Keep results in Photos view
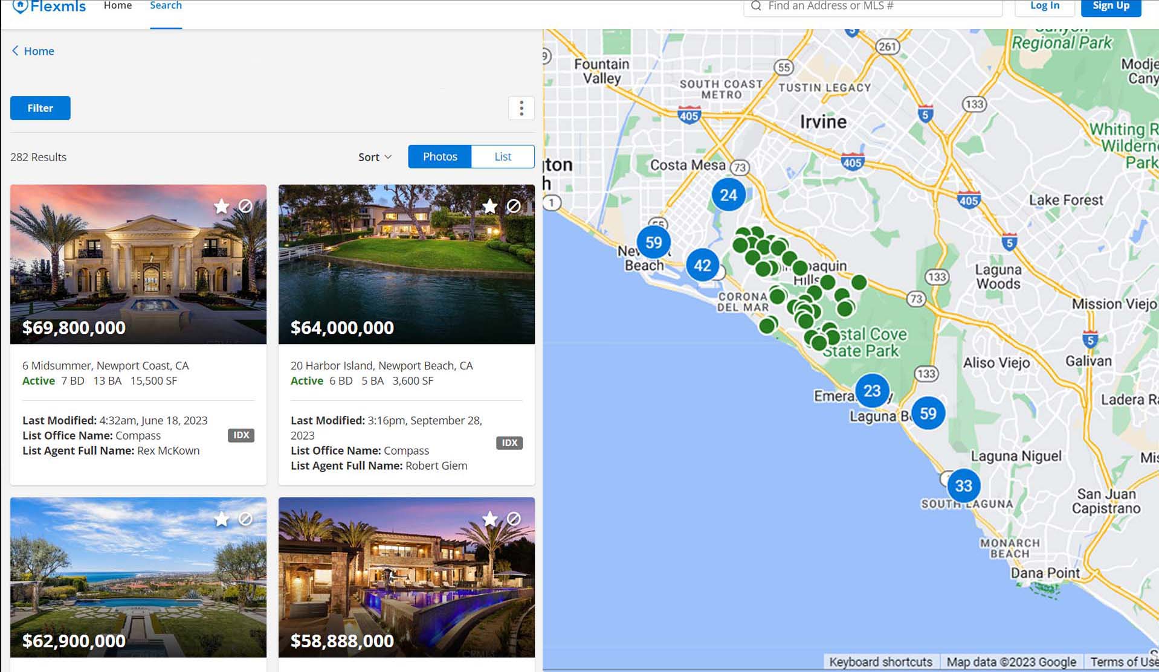Image resolution: width=1159 pixels, height=672 pixels. (x=439, y=156)
